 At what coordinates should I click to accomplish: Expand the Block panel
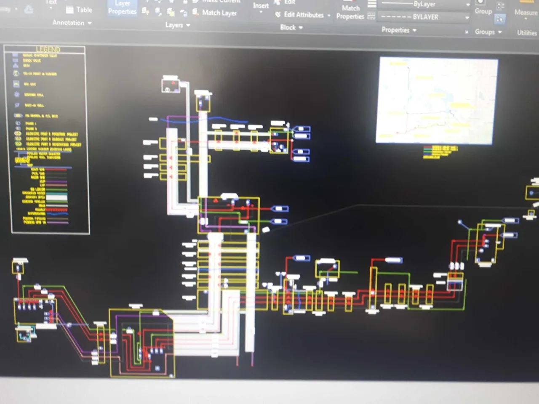291,27
